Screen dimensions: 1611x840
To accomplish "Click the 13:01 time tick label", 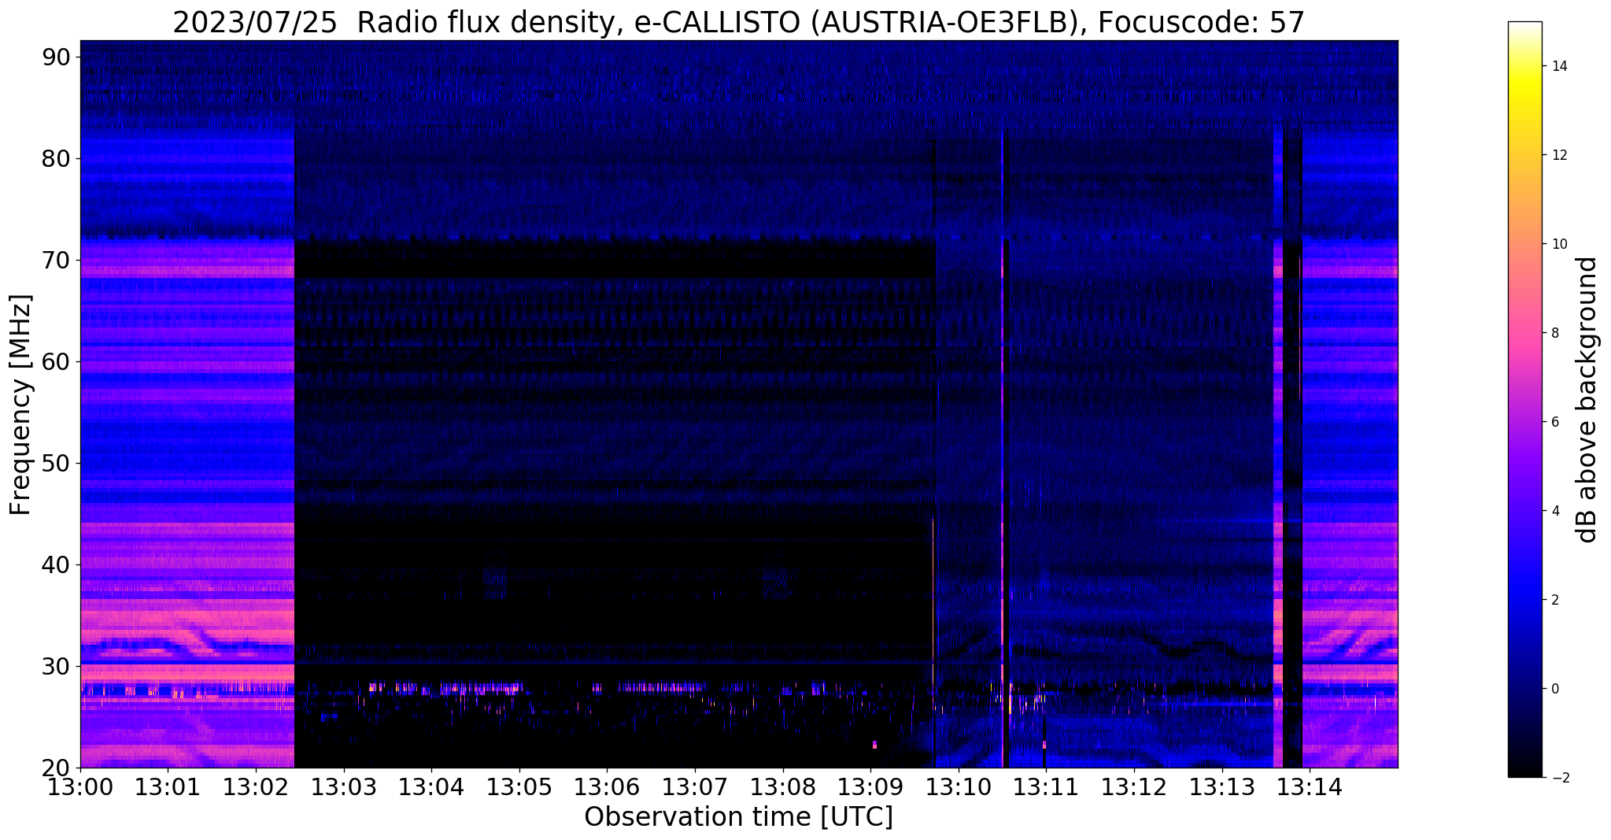I will [168, 786].
